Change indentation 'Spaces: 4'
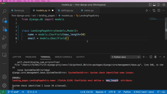 click(101, 92)
